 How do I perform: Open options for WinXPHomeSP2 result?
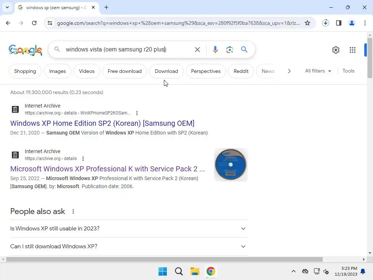point(137,113)
